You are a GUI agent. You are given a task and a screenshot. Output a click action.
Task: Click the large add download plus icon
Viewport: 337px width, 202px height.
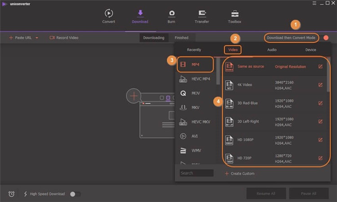click(134, 96)
